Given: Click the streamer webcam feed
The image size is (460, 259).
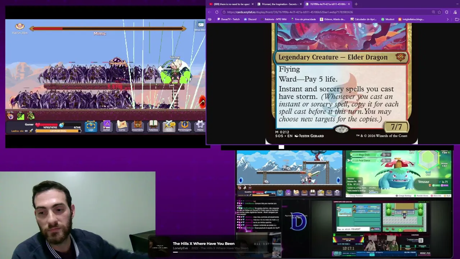Looking at the screenshot, I should pos(78,215).
